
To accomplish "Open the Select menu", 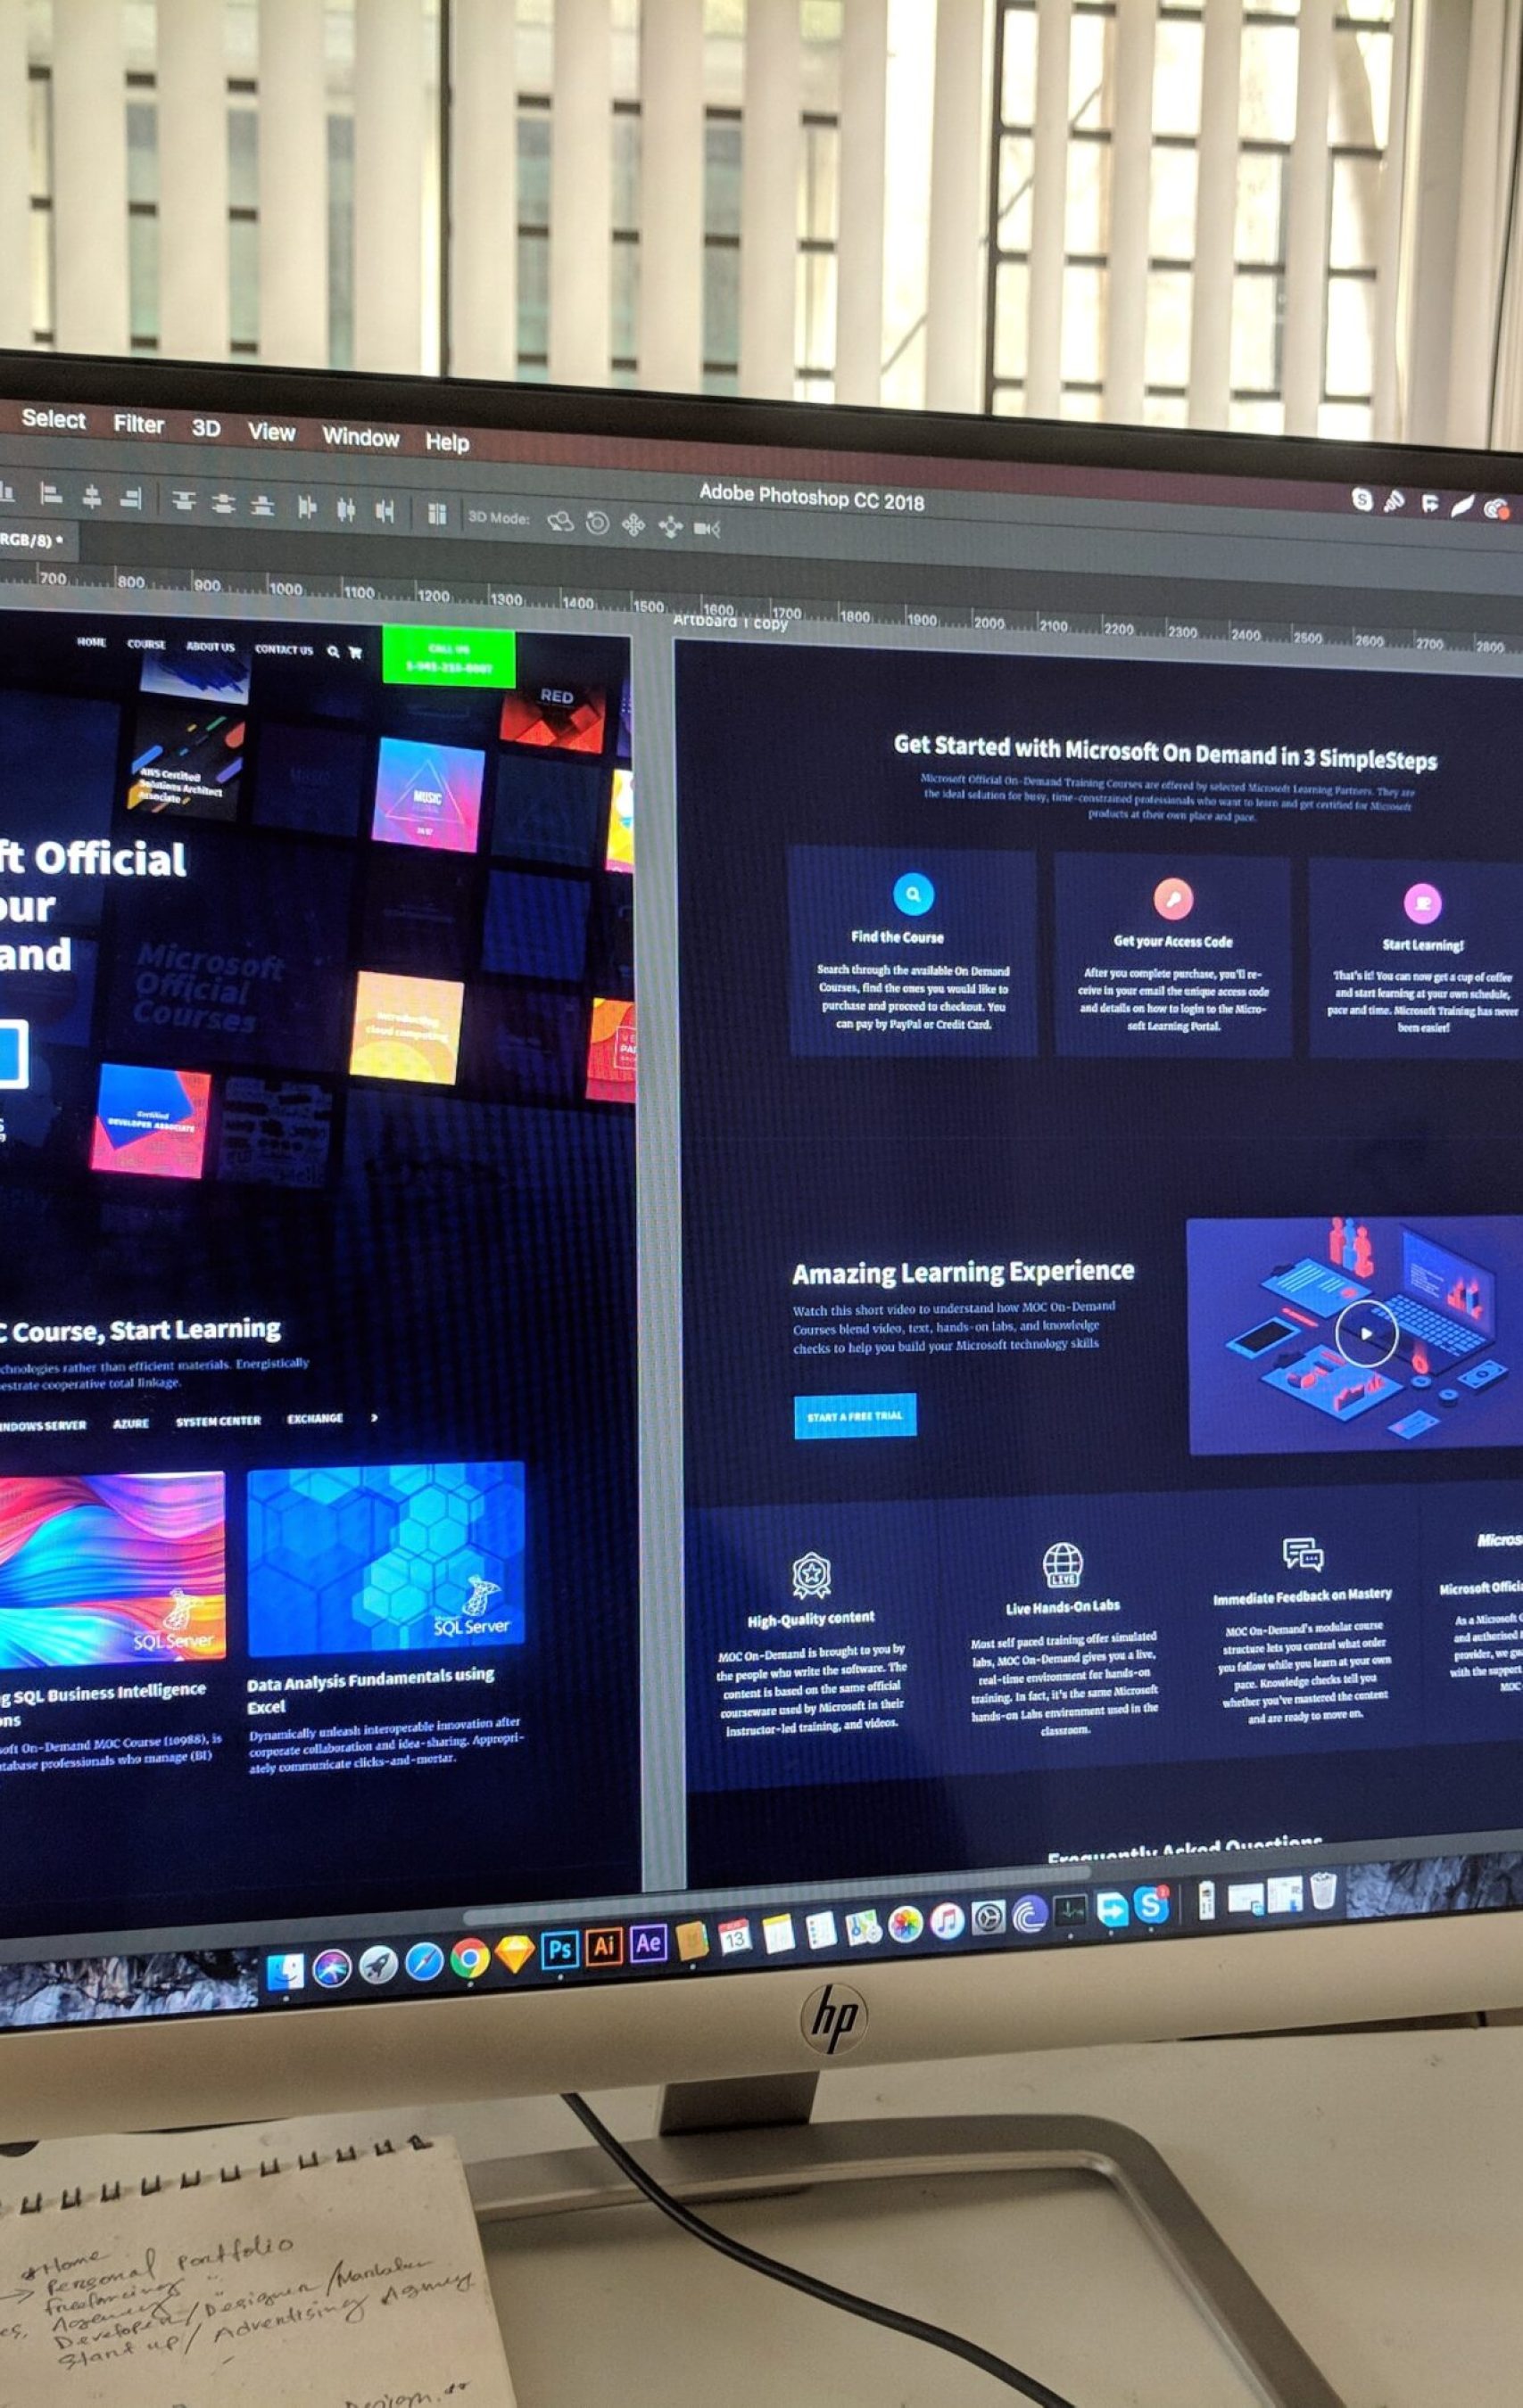I will 54,419.
